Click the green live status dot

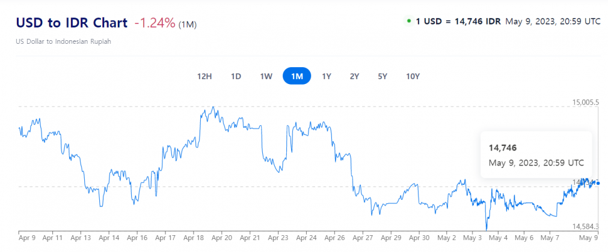click(409, 21)
